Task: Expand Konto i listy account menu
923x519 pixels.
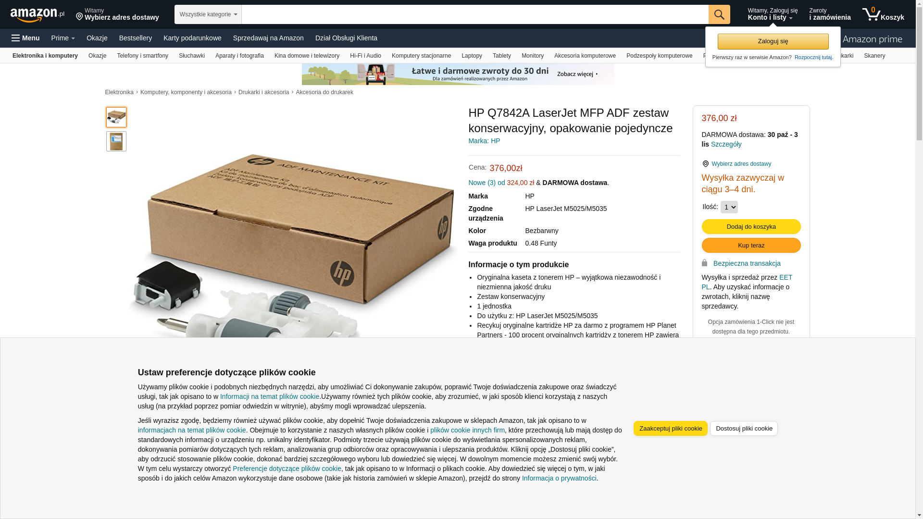Action: pyautogui.click(x=773, y=14)
